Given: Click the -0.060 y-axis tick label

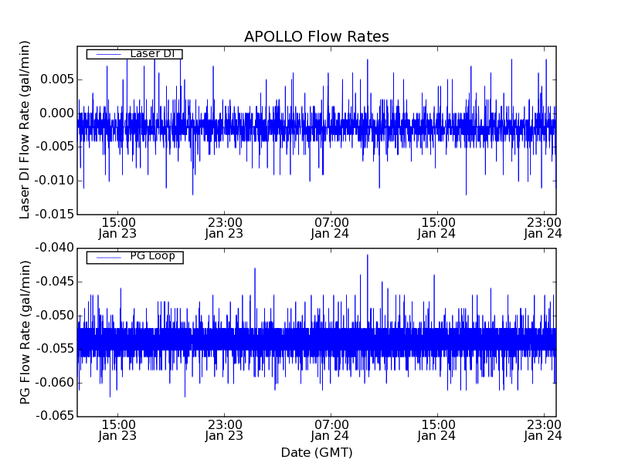Looking at the screenshot, I should click(55, 382).
